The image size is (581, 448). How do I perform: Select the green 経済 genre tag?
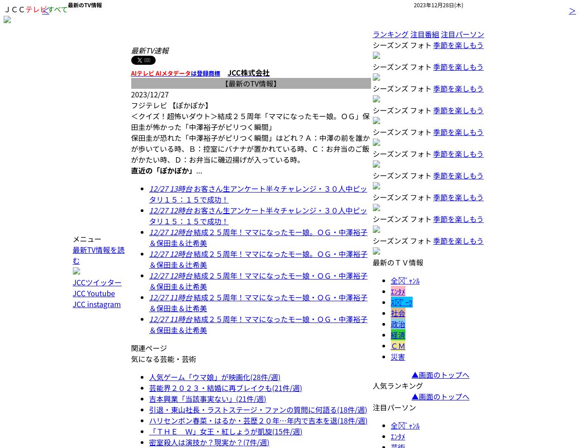point(398,335)
